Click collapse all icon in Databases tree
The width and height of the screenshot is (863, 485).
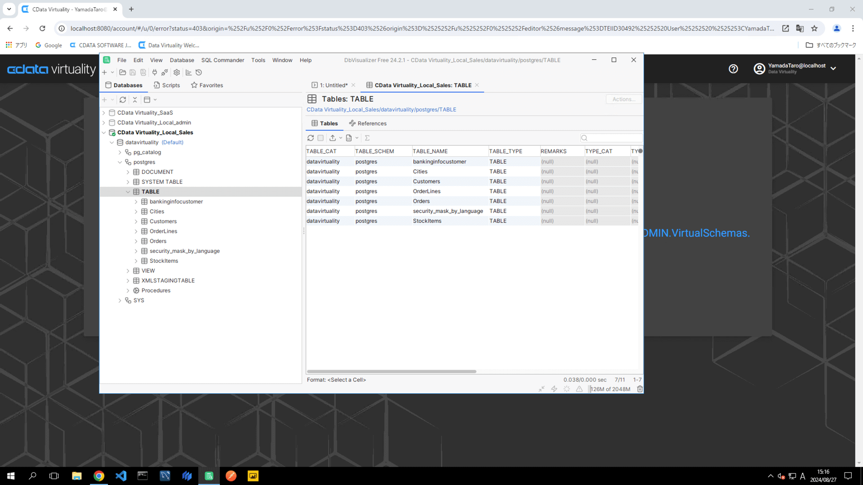135,100
